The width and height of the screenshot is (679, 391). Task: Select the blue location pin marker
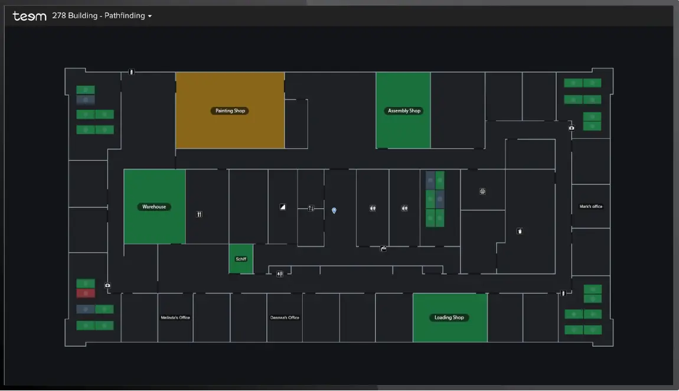tap(334, 210)
